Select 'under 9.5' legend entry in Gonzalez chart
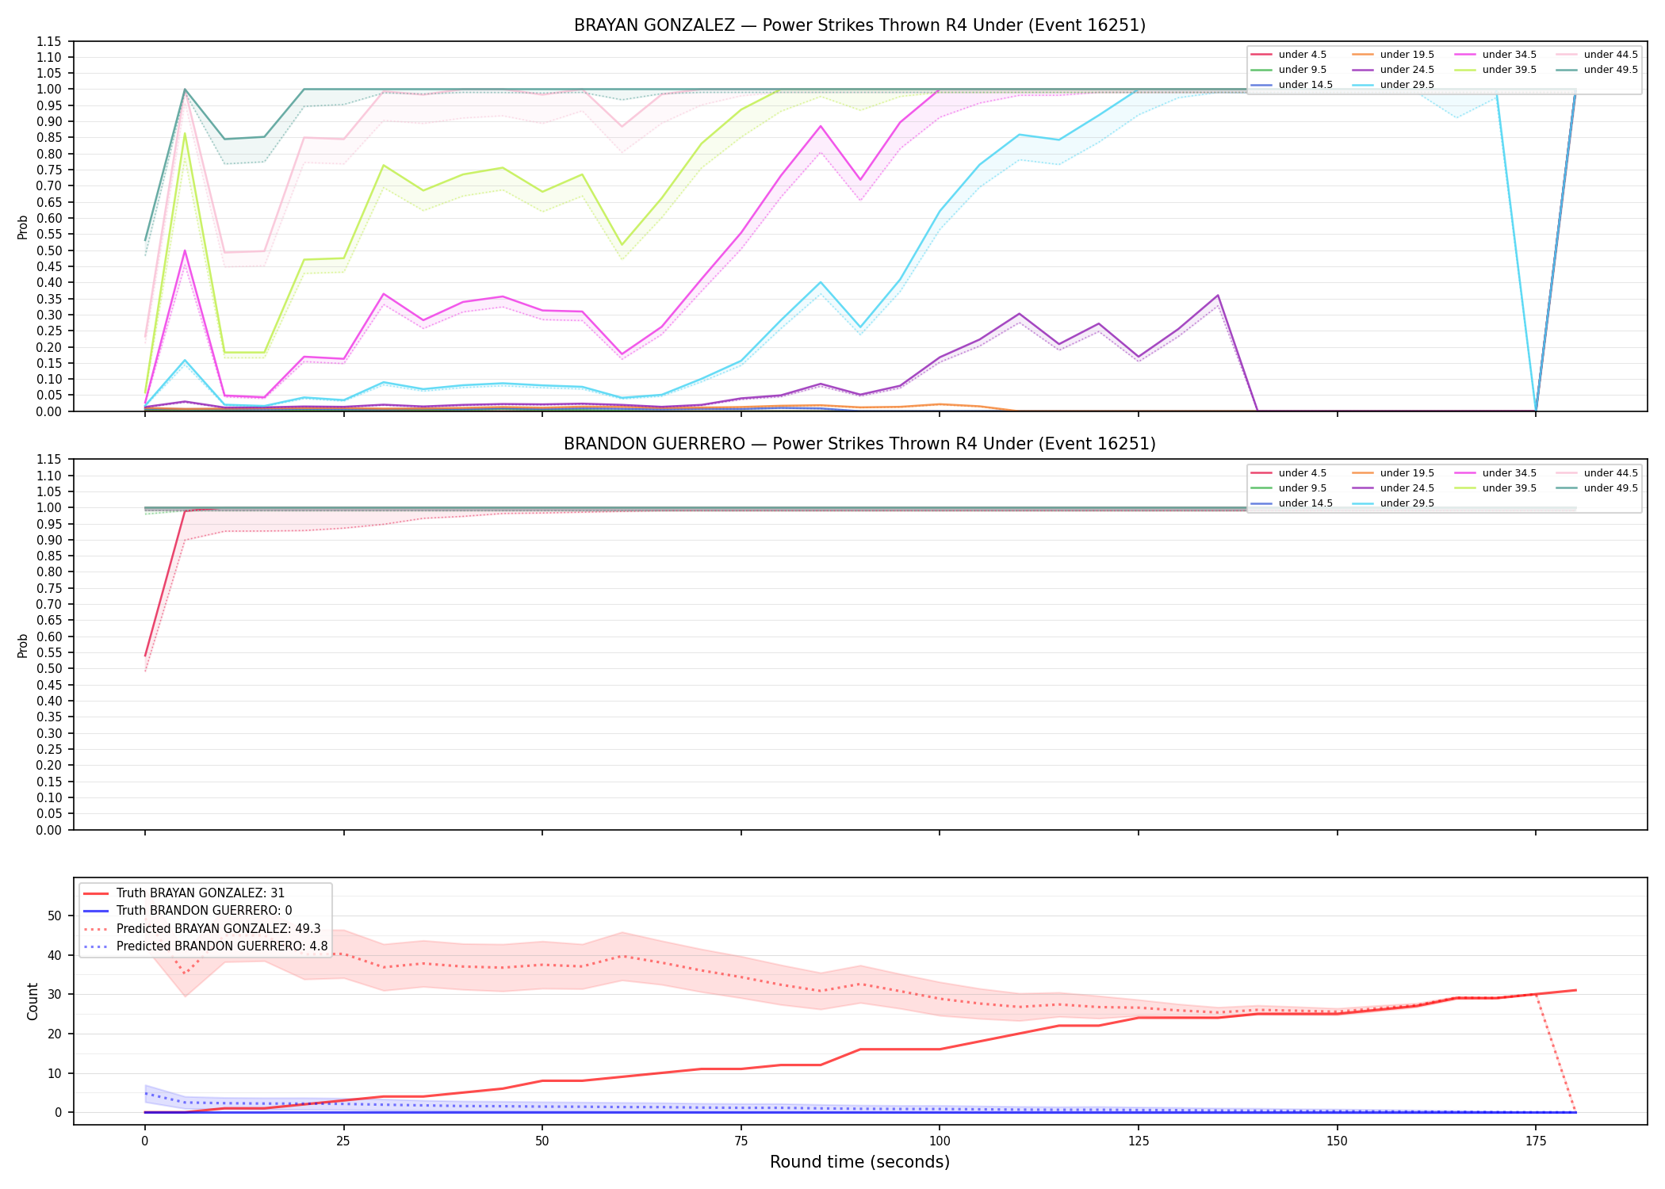This screenshot has width=1665, height=1189. point(1288,70)
